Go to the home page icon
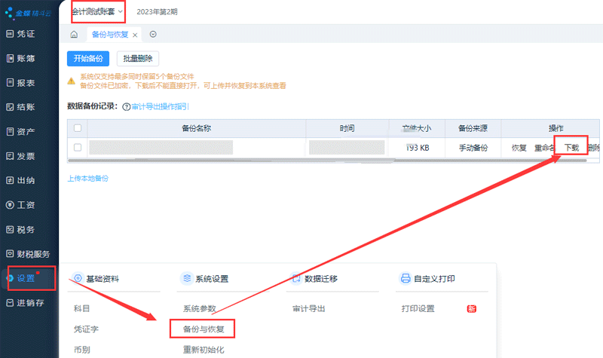This screenshot has height=358, width=603. [x=74, y=35]
